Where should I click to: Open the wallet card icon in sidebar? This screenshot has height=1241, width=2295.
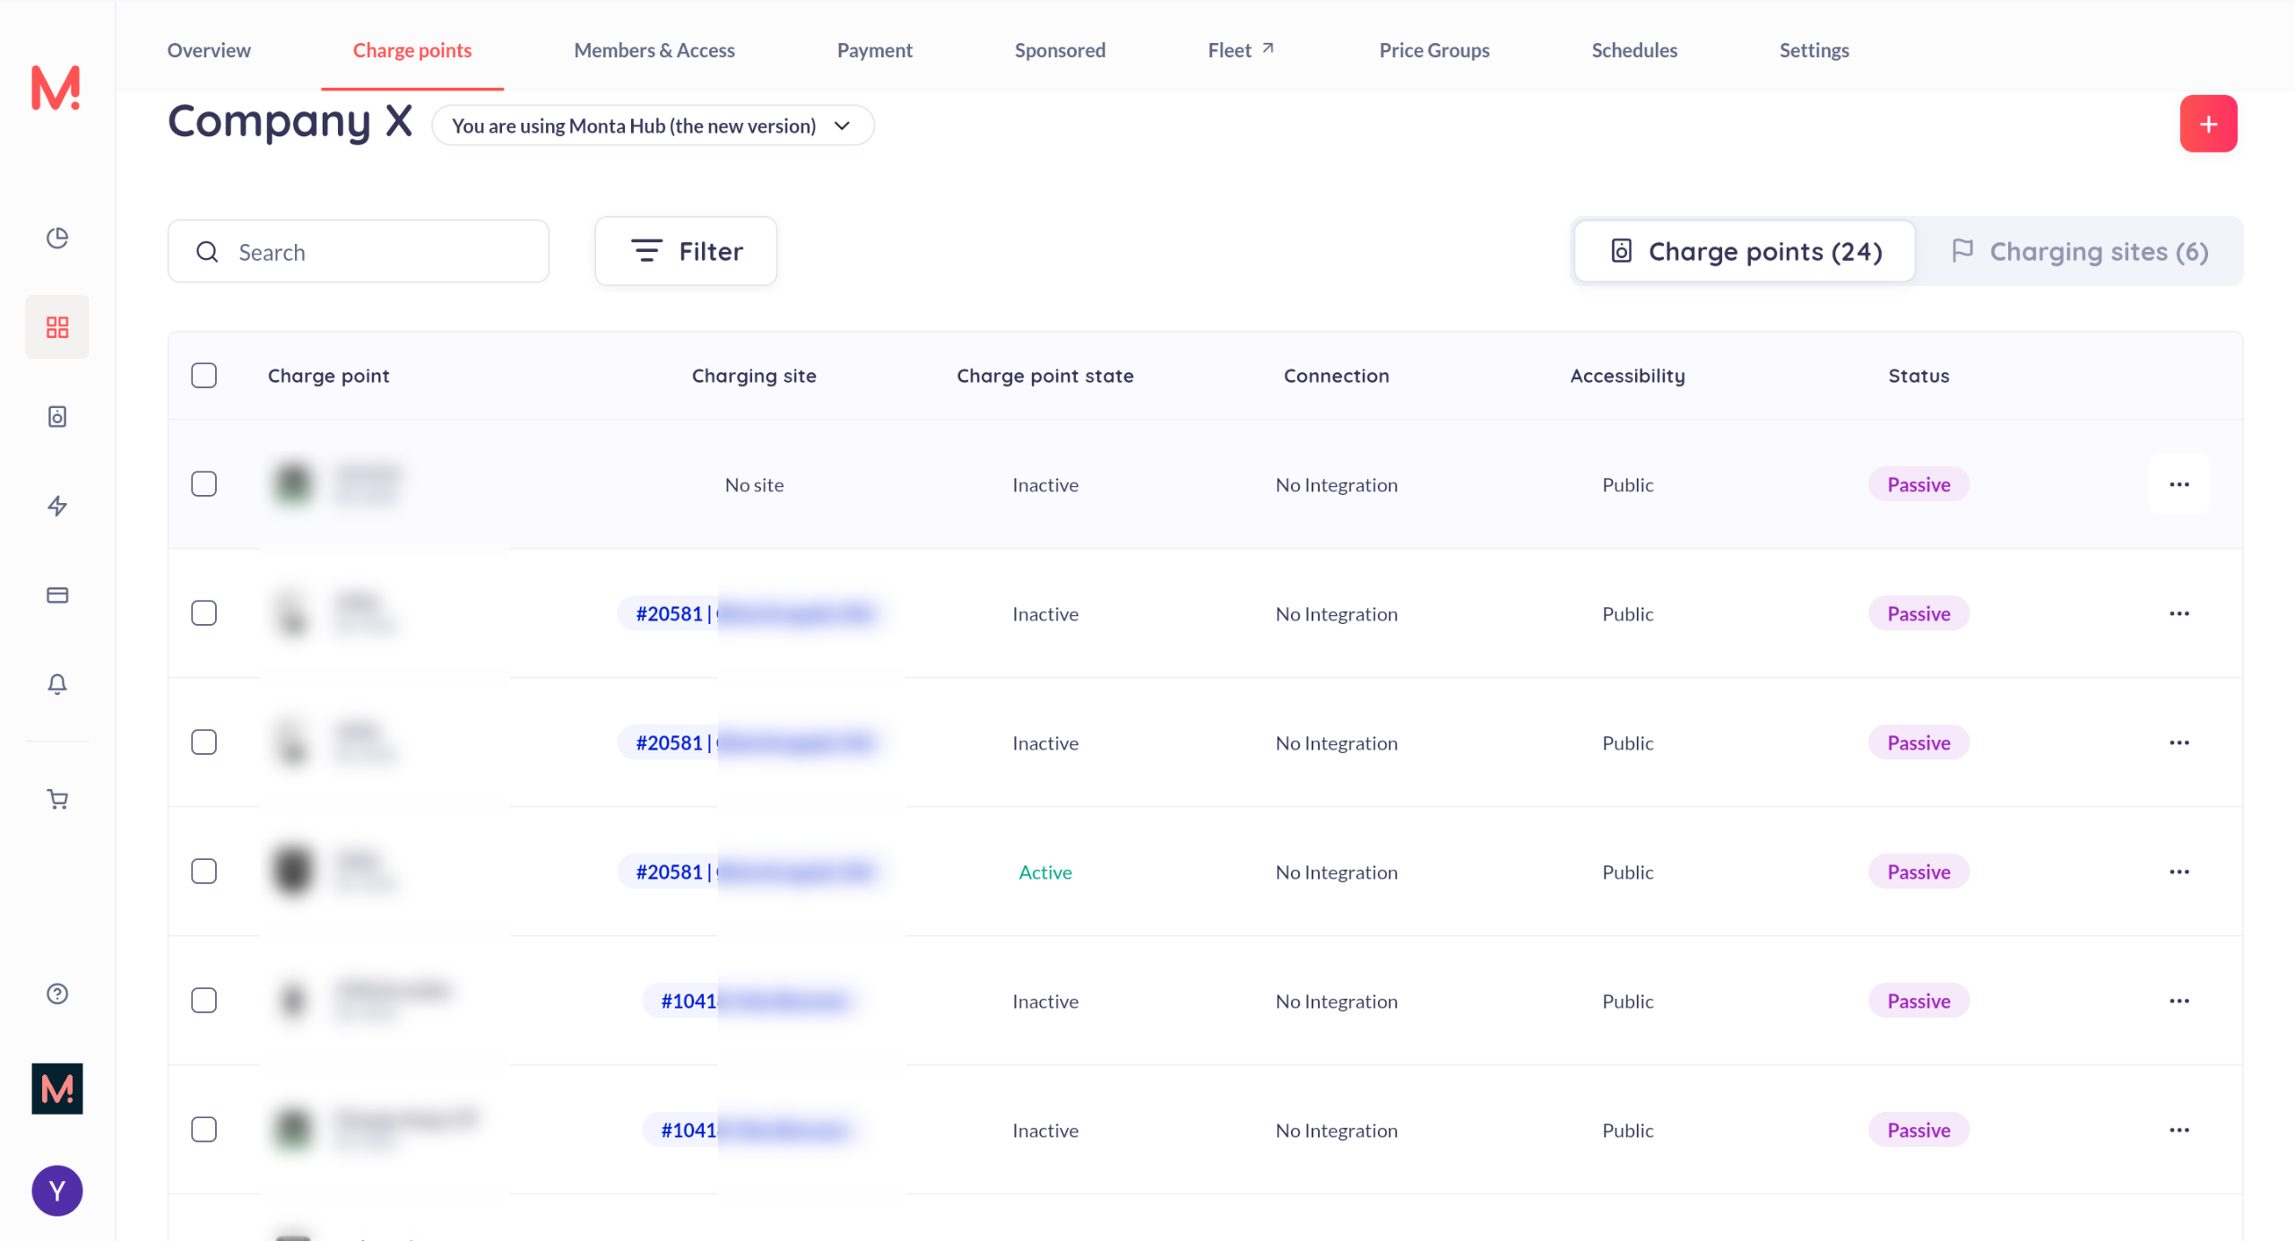(x=57, y=595)
